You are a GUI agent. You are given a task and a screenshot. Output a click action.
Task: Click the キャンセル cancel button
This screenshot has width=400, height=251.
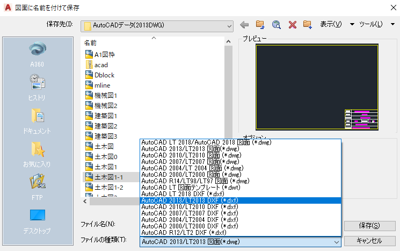pos(369,241)
